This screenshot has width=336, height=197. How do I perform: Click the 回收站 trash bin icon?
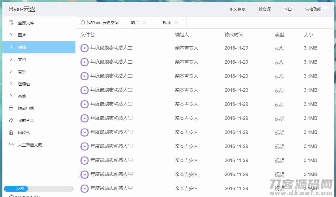tap(11, 133)
